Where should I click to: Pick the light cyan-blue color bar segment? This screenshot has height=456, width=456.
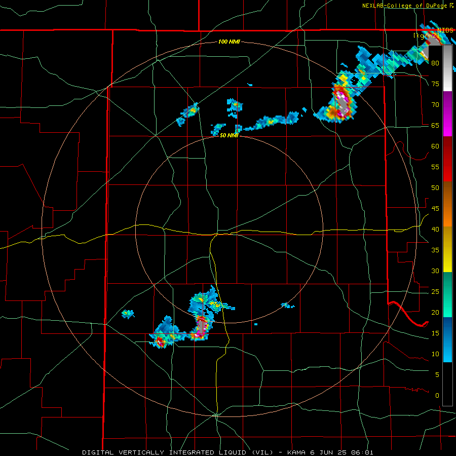[447, 351]
